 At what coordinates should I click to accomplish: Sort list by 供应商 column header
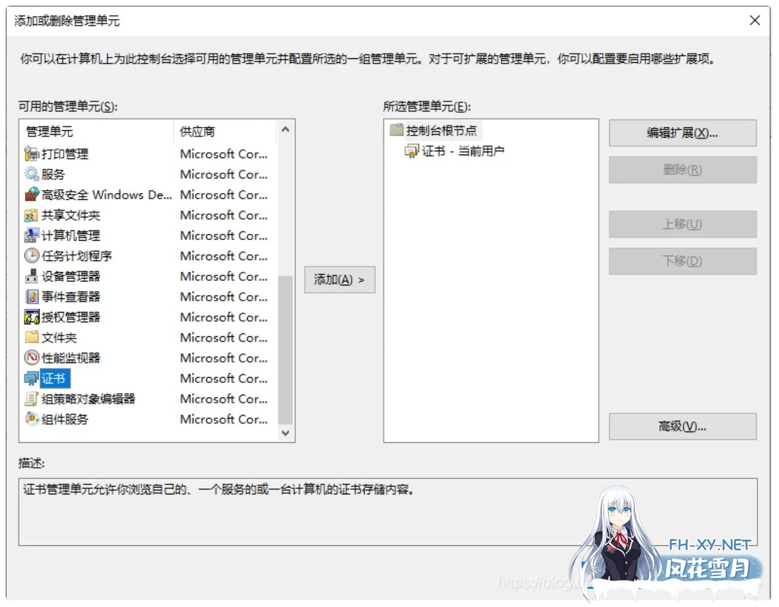tap(197, 131)
